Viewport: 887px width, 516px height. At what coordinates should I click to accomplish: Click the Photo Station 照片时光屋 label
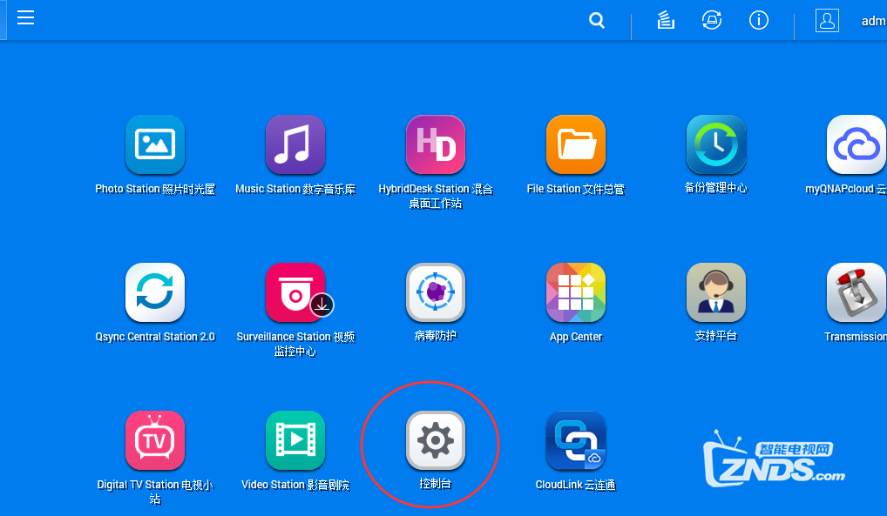155,189
